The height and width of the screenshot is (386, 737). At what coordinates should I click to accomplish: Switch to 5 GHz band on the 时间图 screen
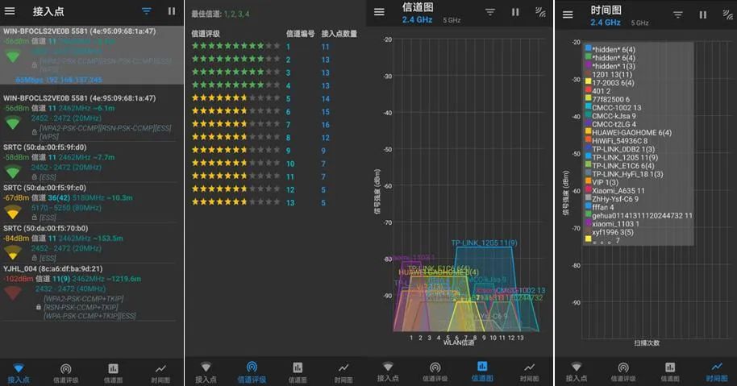coord(639,23)
